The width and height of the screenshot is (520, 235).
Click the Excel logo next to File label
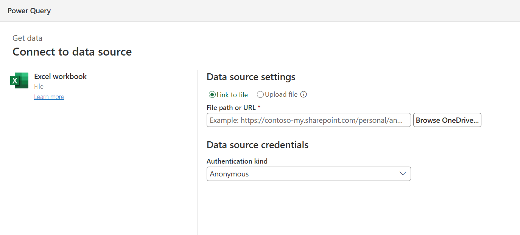coord(20,80)
